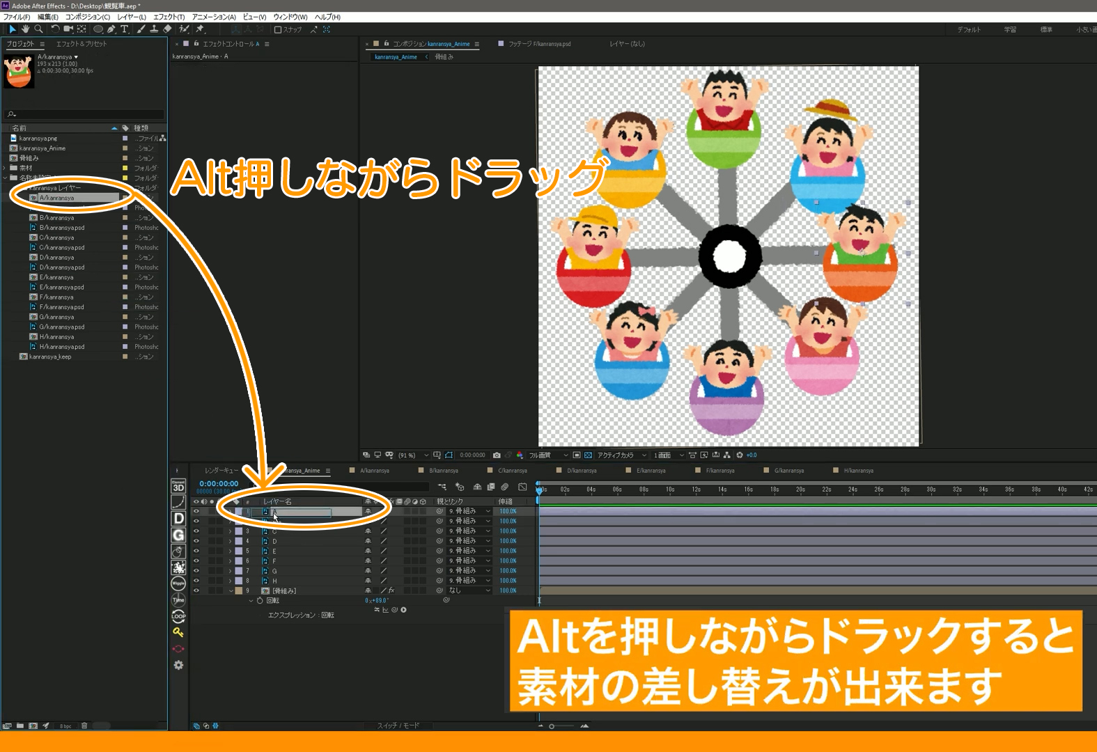The height and width of the screenshot is (752, 1097).
Task: Click the snapshot camera icon in viewer
Action: click(x=497, y=455)
